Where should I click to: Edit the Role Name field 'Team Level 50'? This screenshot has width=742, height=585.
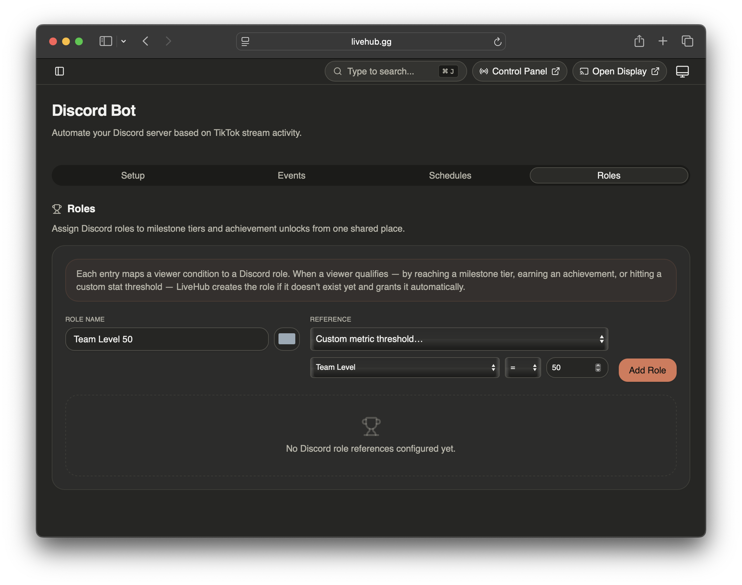point(167,339)
